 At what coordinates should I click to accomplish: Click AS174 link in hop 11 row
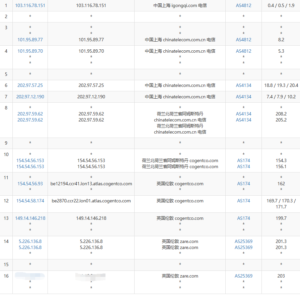point(243,184)
